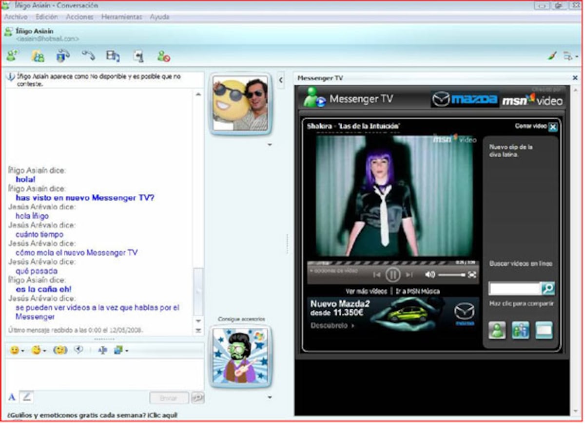Image resolution: width=585 pixels, height=430 pixels.
Task: Open the Herramientas menu
Action: point(121,17)
